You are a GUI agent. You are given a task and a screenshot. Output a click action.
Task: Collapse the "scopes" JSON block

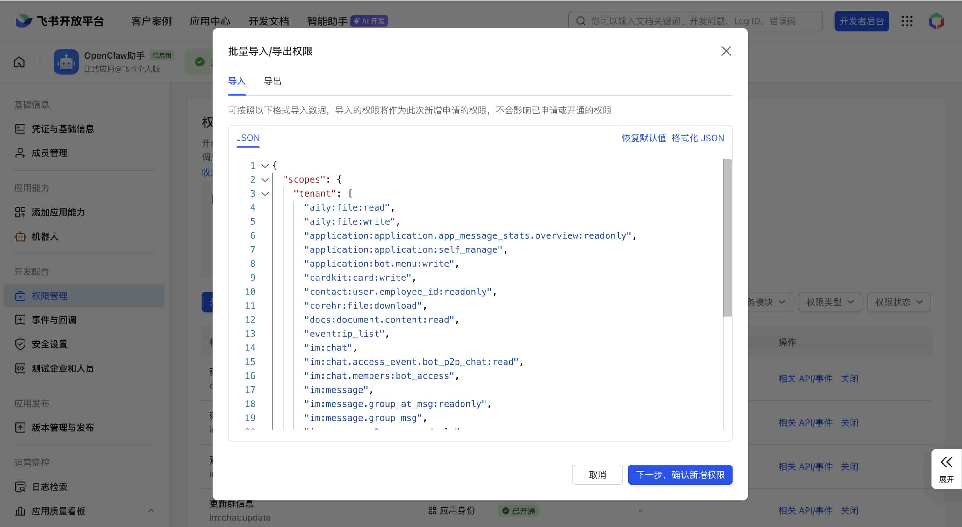pos(265,180)
